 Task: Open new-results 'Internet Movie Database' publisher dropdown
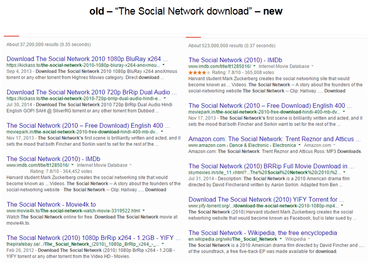click(x=286, y=66)
